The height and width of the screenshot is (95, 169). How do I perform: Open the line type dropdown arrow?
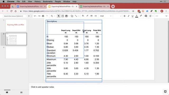79,16
